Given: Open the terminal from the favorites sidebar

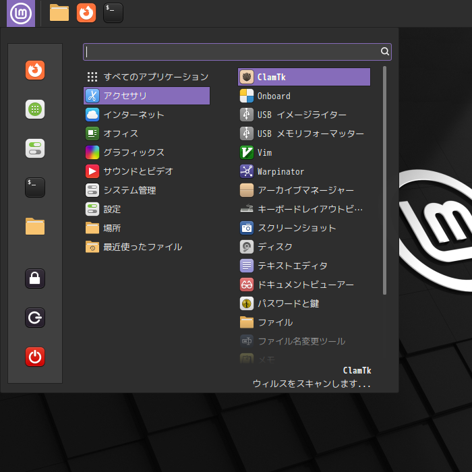Looking at the screenshot, I should [x=35, y=187].
